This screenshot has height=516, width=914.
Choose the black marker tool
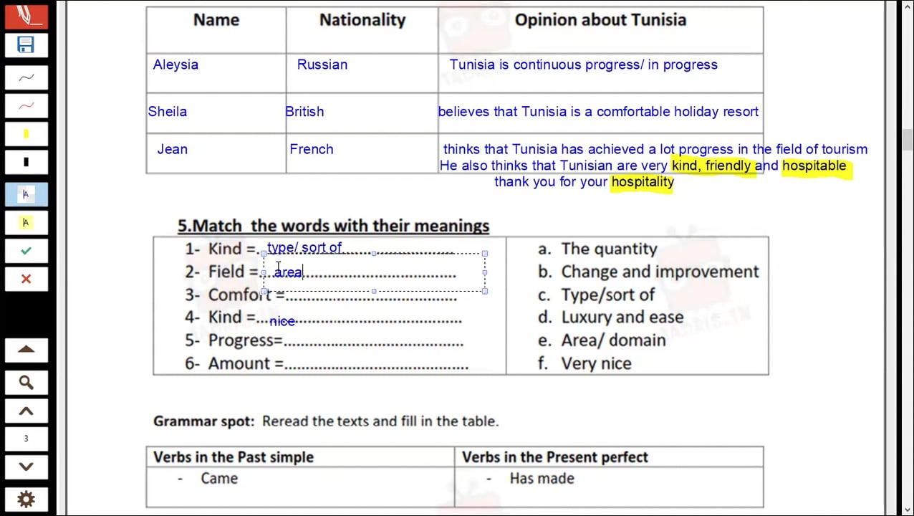point(26,162)
